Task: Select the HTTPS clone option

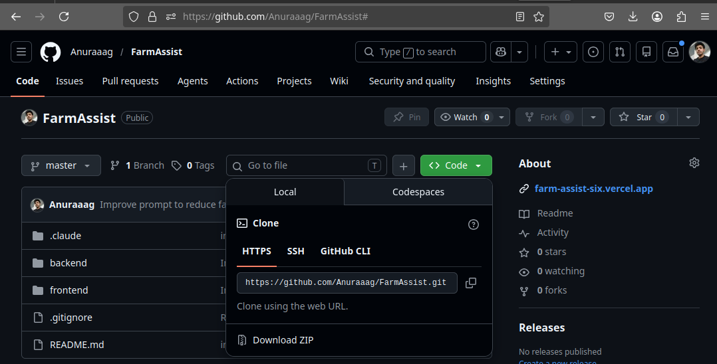Action: click(257, 251)
